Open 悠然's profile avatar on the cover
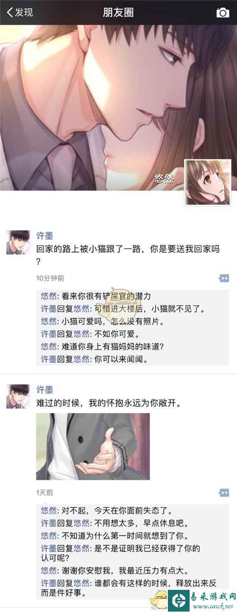Image resolution: width=237 pixels, height=612 pixels. pos(208,183)
